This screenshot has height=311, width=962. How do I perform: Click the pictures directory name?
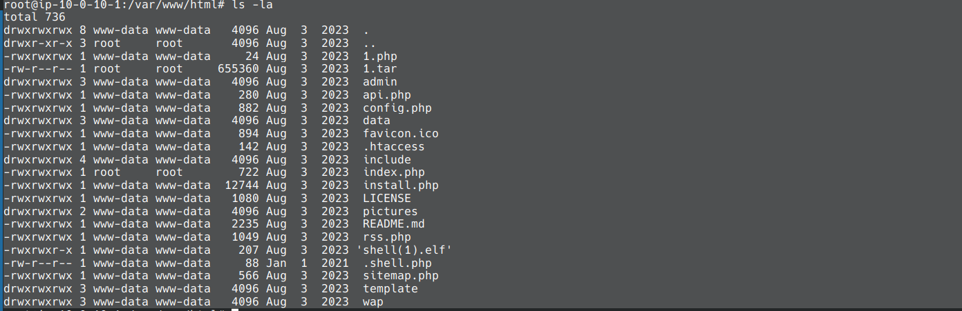point(390,212)
